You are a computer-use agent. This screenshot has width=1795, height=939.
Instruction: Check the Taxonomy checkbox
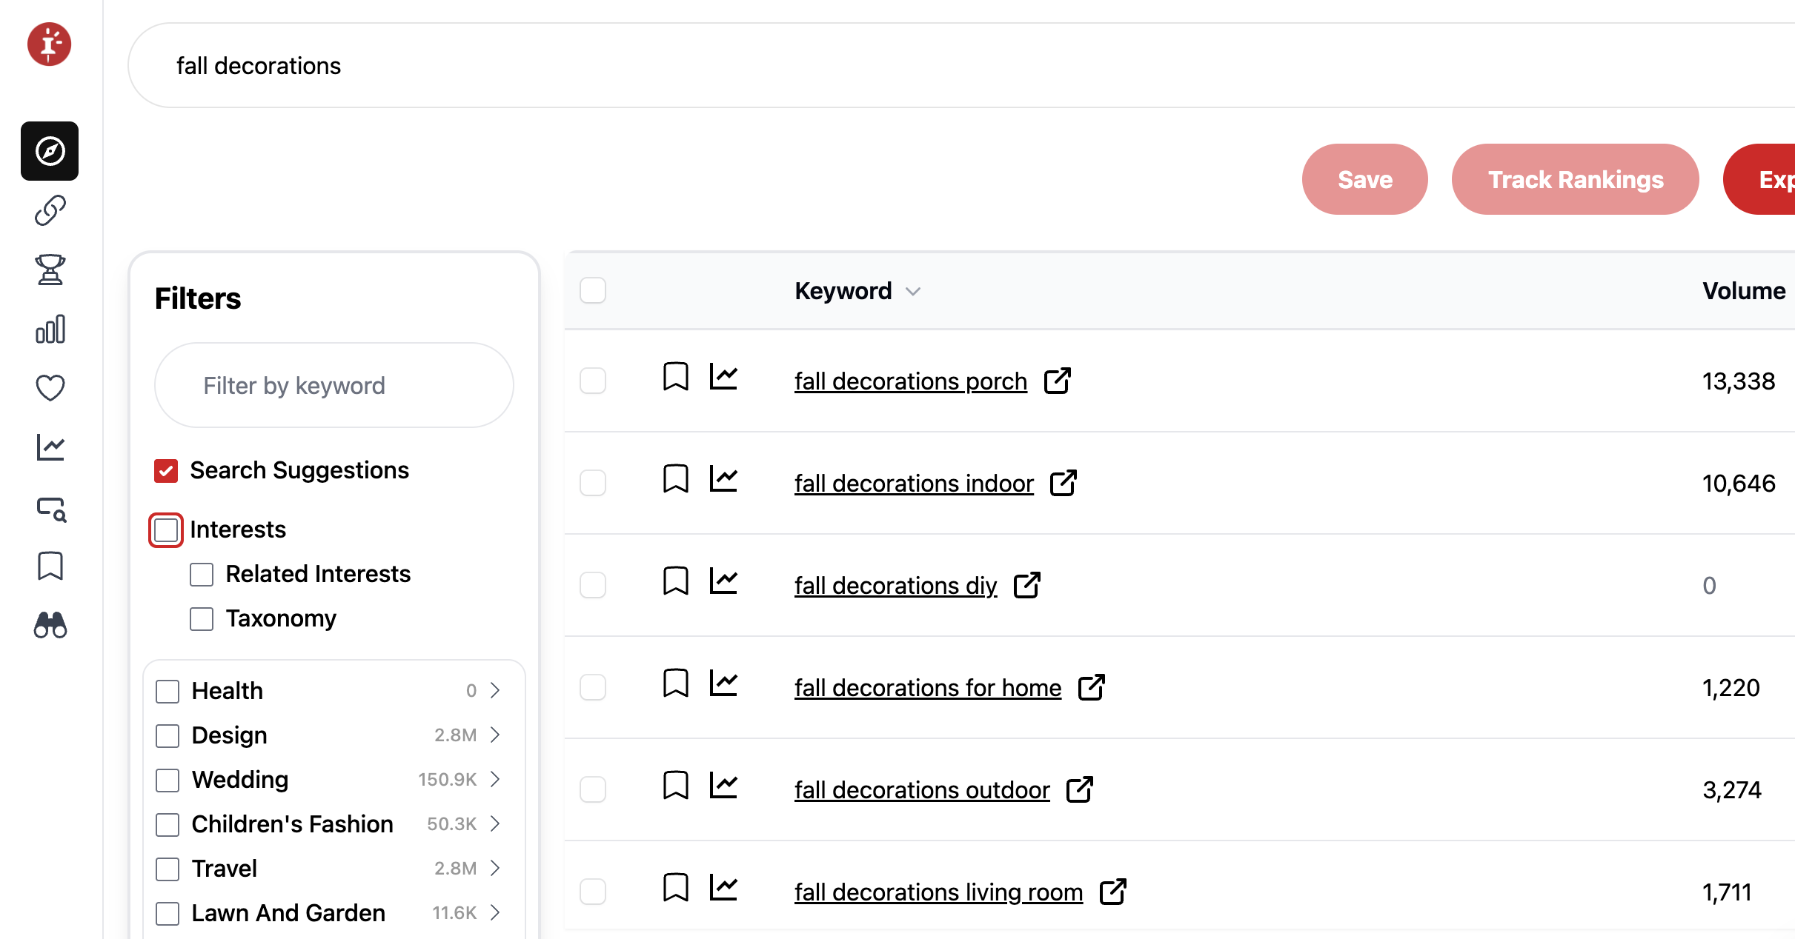tap(202, 618)
